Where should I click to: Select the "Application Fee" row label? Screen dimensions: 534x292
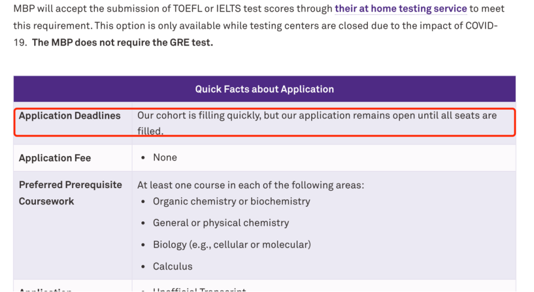tap(55, 158)
